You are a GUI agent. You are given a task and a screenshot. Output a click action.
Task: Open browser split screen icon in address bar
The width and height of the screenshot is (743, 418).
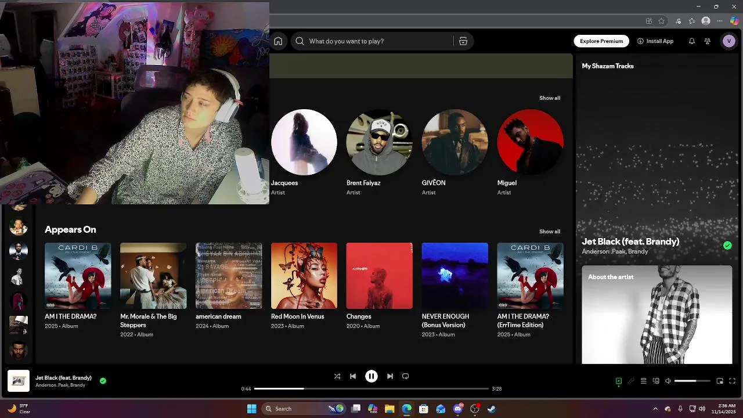pos(648,21)
